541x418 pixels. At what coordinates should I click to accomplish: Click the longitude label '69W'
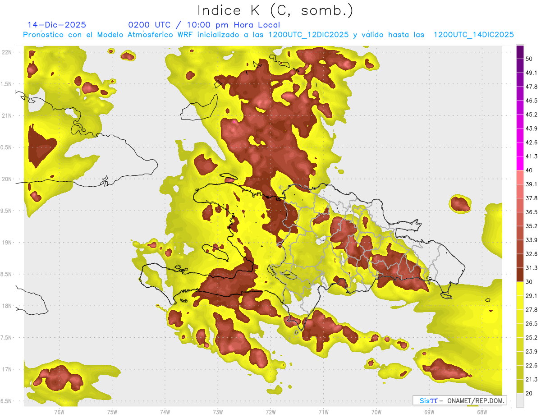click(429, 412)
